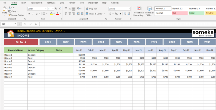
Task: Expand the General number format dropdown
Action: pos(130,9)
